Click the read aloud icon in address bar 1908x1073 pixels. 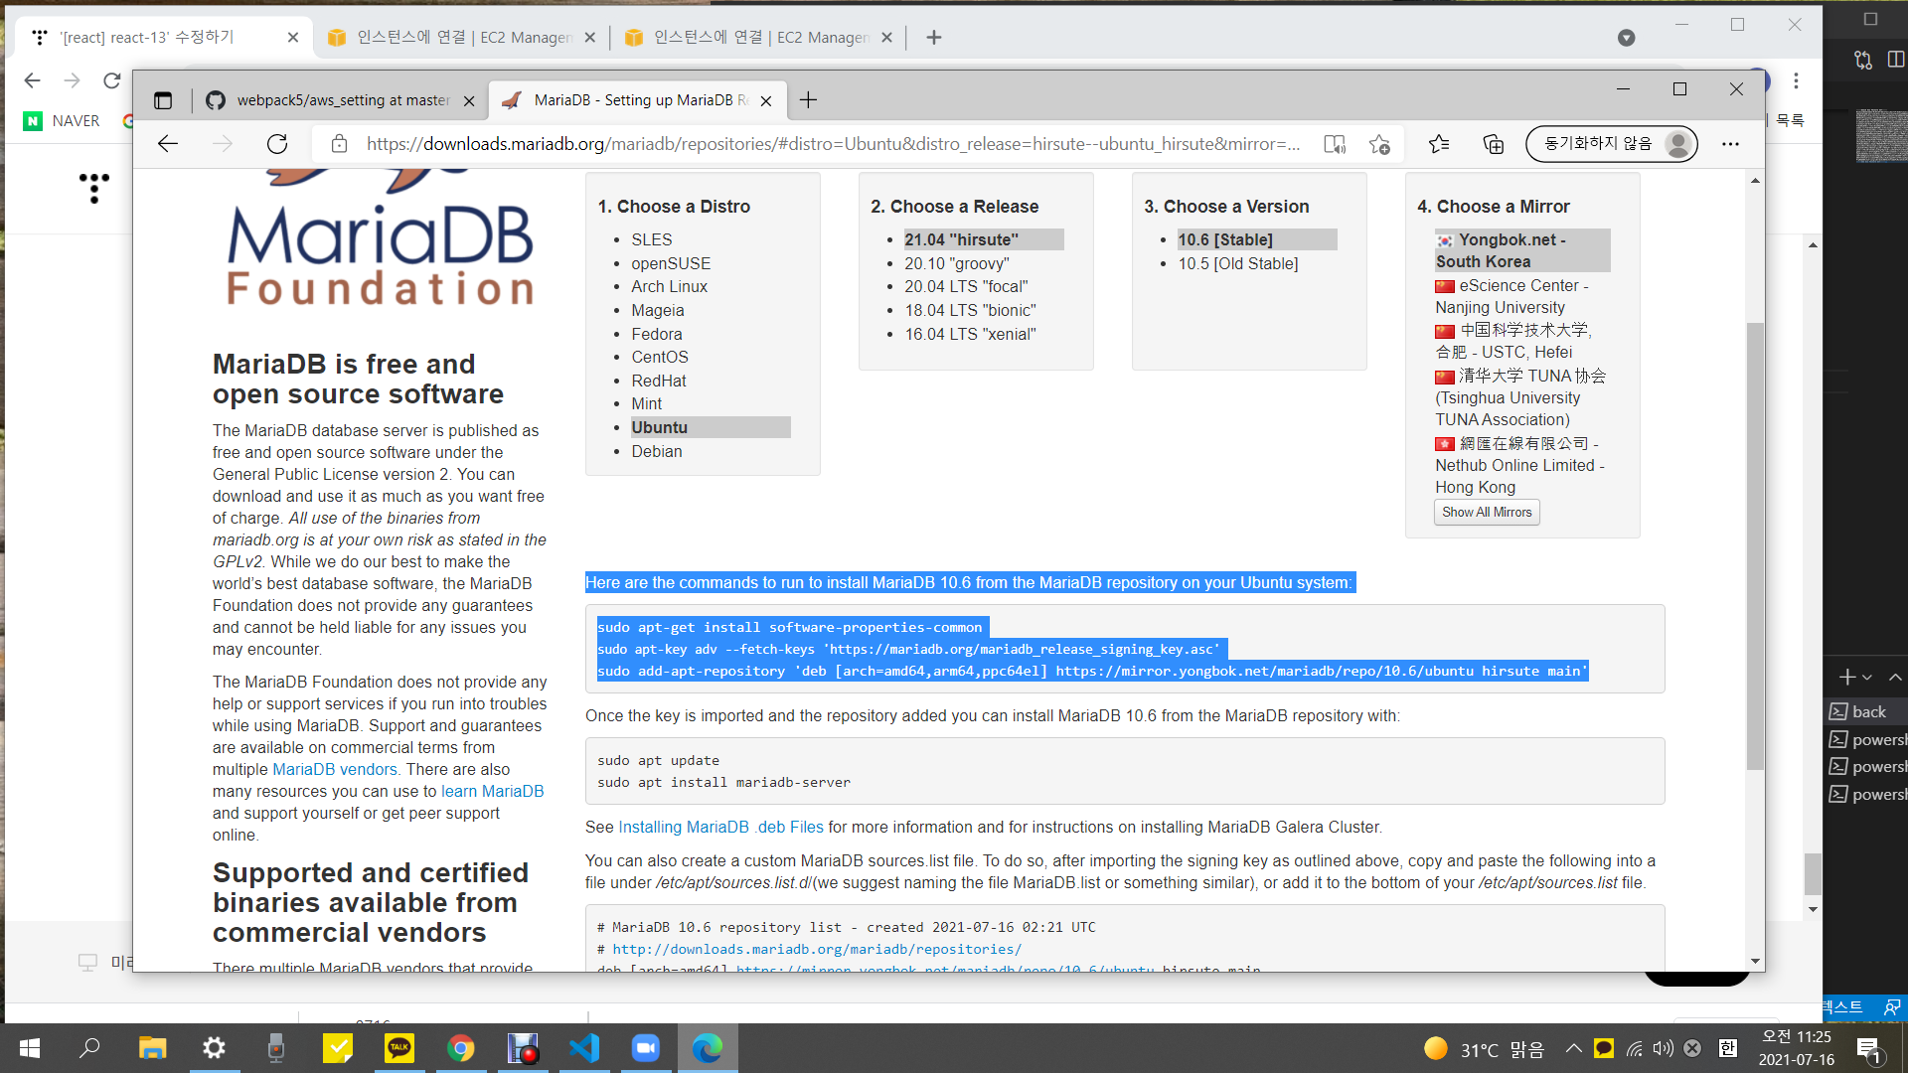tap(1335, 144)
